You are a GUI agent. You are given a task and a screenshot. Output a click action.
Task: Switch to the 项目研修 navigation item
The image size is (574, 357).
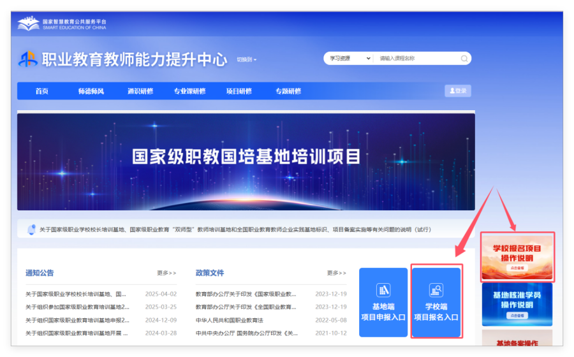pyautogui.click(x=239, y=91)
